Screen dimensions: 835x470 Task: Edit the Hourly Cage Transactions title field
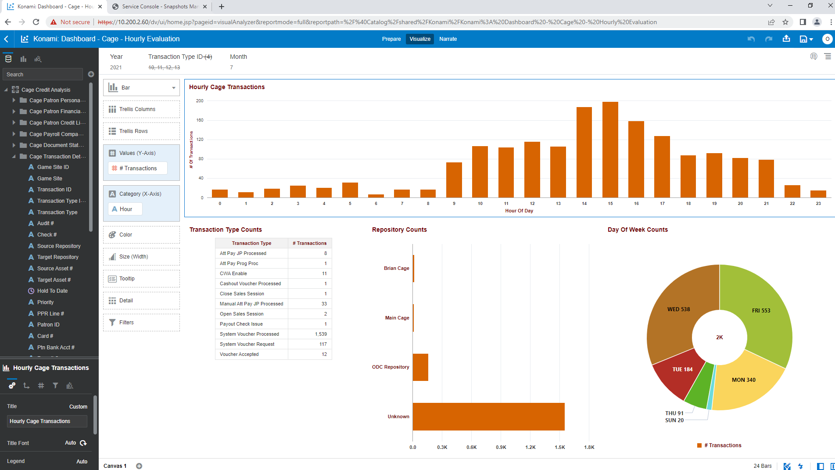coord(47,421)
